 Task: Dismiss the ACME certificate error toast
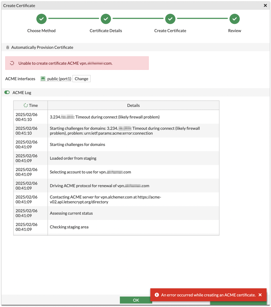point(260,295)
